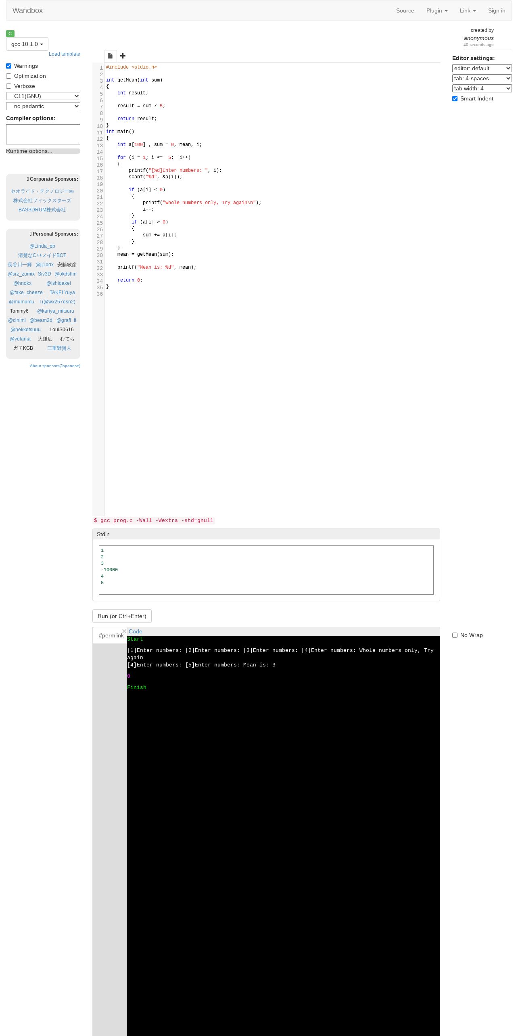Close the output tab with X icon
The width and height of the screenshot is (518, 1036).
(124, 631)
